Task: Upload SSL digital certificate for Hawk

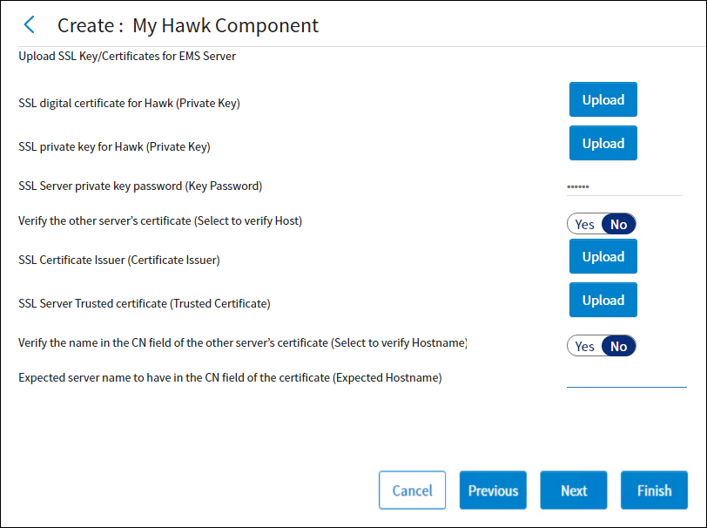Action: pos(603,100)
